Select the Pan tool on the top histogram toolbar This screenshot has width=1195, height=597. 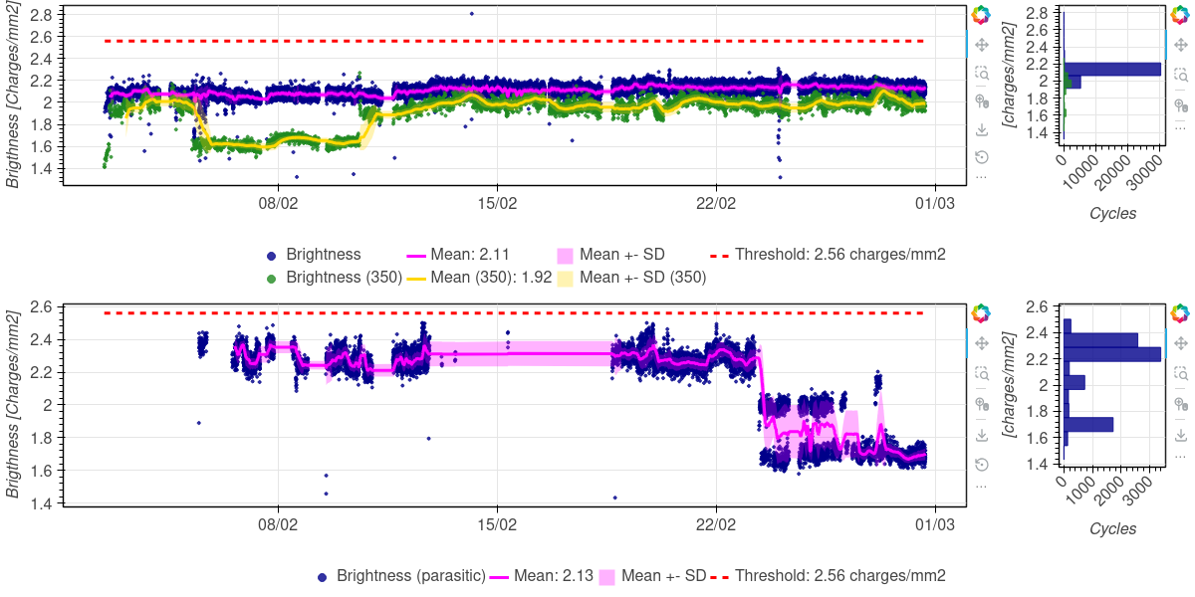tap(1180, 45)
